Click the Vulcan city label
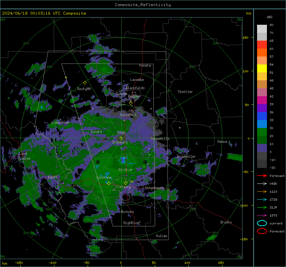The image size is (286, 267). coord(161,236)
